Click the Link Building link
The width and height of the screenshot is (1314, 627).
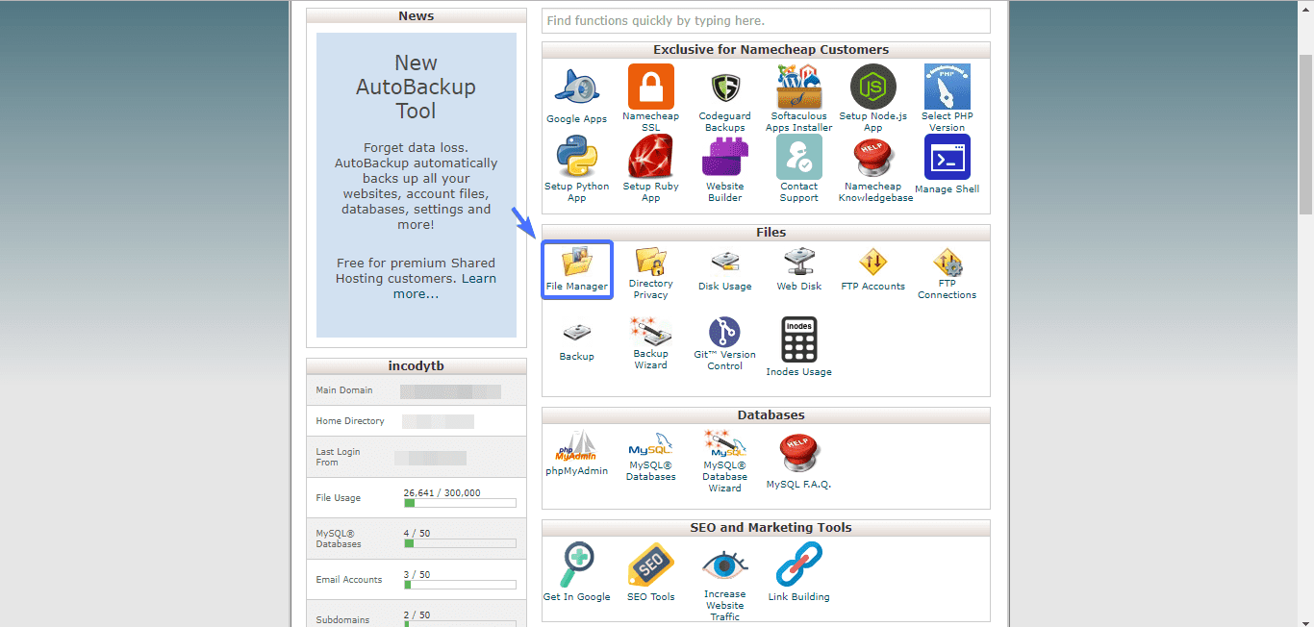coord(798,597)
